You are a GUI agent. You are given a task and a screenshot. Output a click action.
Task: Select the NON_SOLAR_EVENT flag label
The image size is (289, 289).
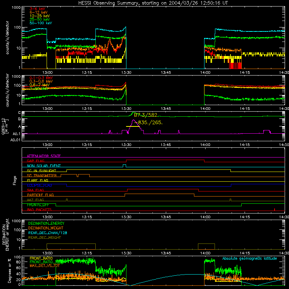click(x=44, y=166)
